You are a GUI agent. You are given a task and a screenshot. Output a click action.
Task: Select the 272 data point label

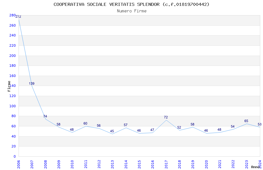click(x=18, y=17)
